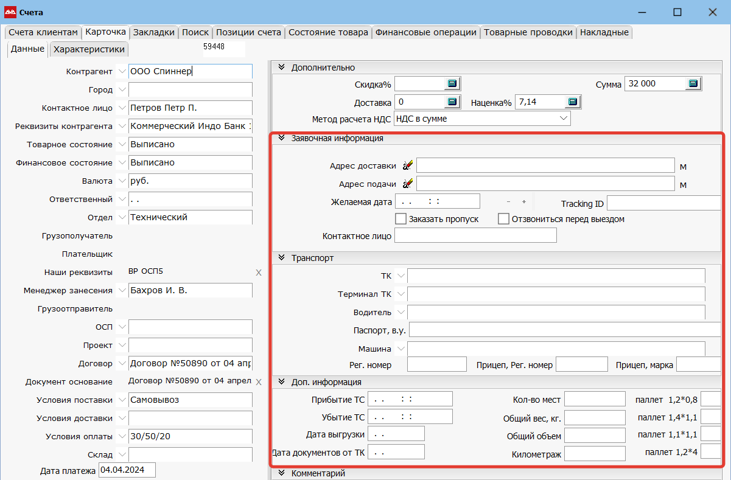Open calculator for Сумма field
731x480 pixels.
693,83
